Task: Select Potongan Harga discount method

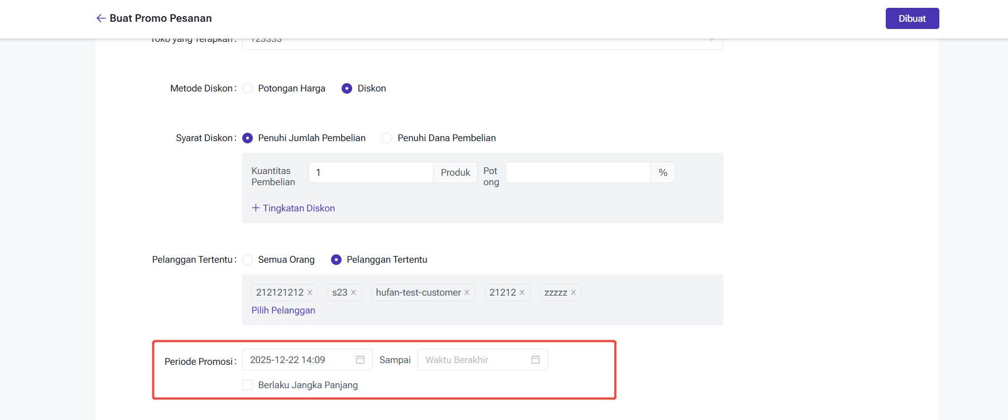Action: [248, 89]
